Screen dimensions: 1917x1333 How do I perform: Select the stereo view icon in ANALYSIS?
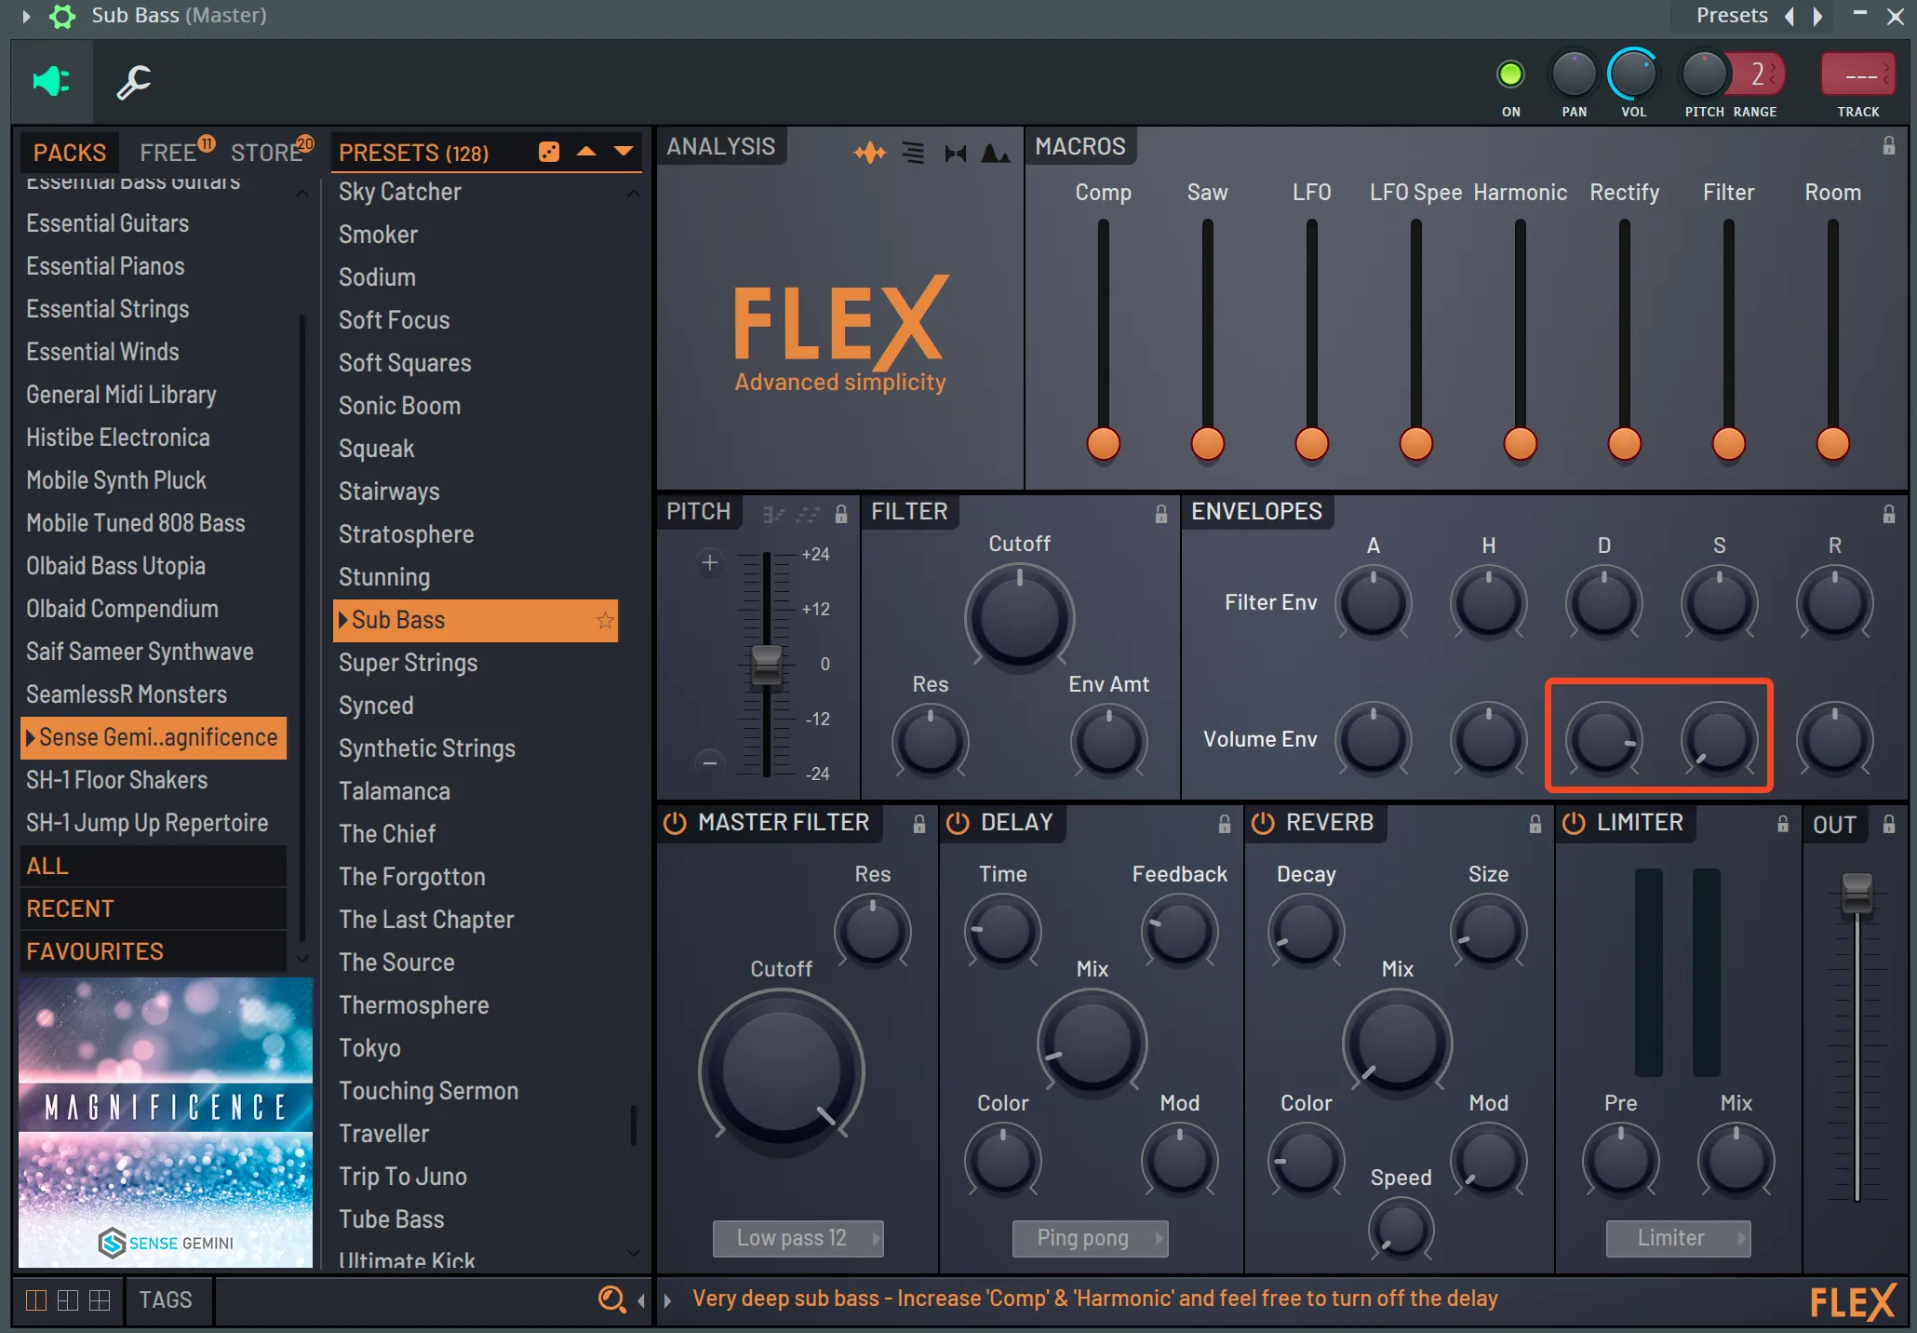pyautogui.click(x=956, y=153)
